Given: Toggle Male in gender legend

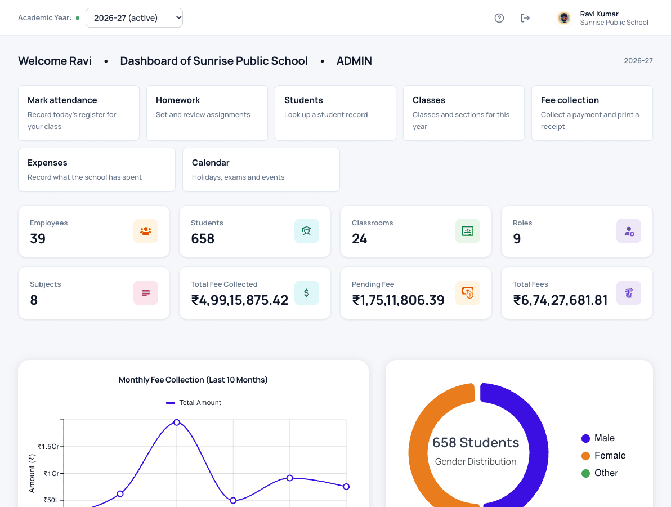Looking at the screenshot, I should [598, 438].
